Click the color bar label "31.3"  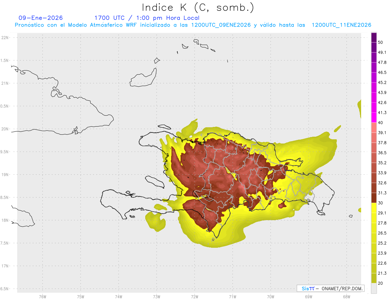click(382, 193)
